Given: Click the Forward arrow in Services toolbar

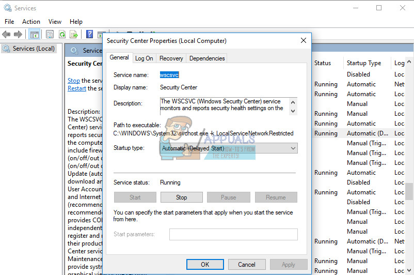Looking at the screenshot, I should click(x=18, y=34).
